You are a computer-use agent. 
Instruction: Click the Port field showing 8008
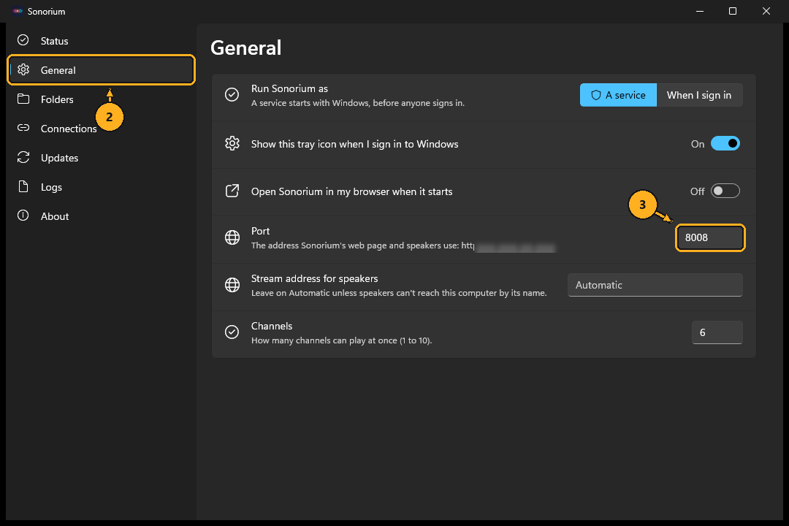tap(710, 237)
